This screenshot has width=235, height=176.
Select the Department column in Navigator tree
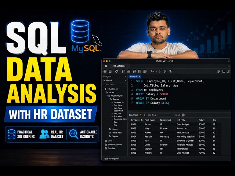pyautogui.click(x=118, y=111)
